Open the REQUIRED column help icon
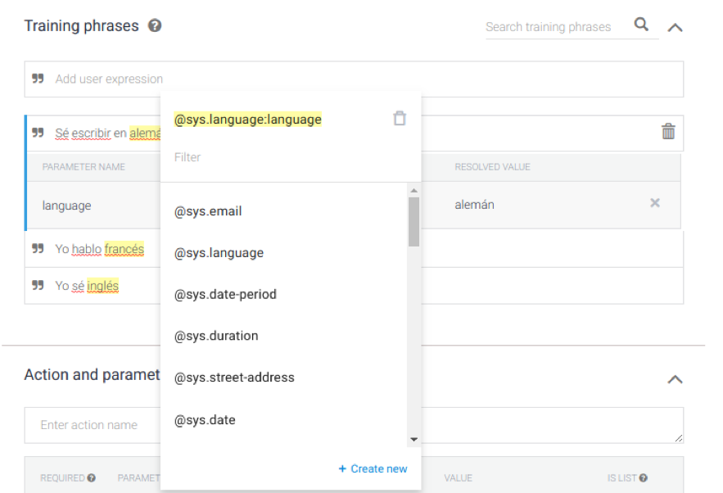723x493 pixels. pos(92,478)
